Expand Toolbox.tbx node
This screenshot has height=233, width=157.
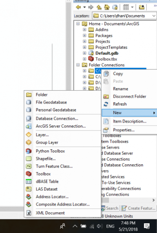click(84, 59)
